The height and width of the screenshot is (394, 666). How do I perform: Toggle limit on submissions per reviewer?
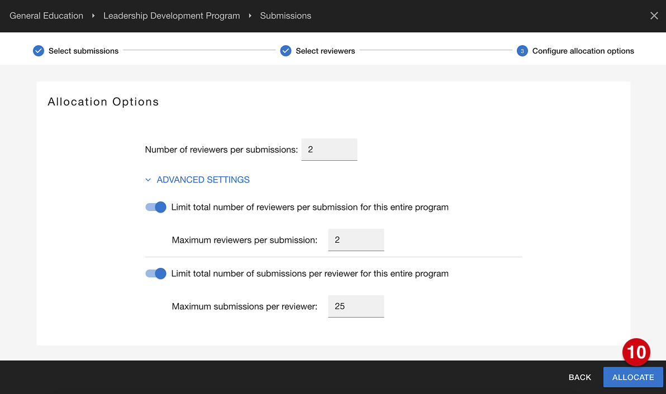click(x=155, y=273)
